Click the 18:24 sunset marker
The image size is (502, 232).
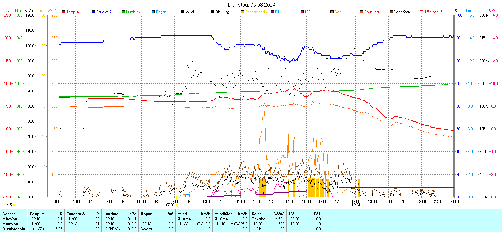click(x=362, y=205)
